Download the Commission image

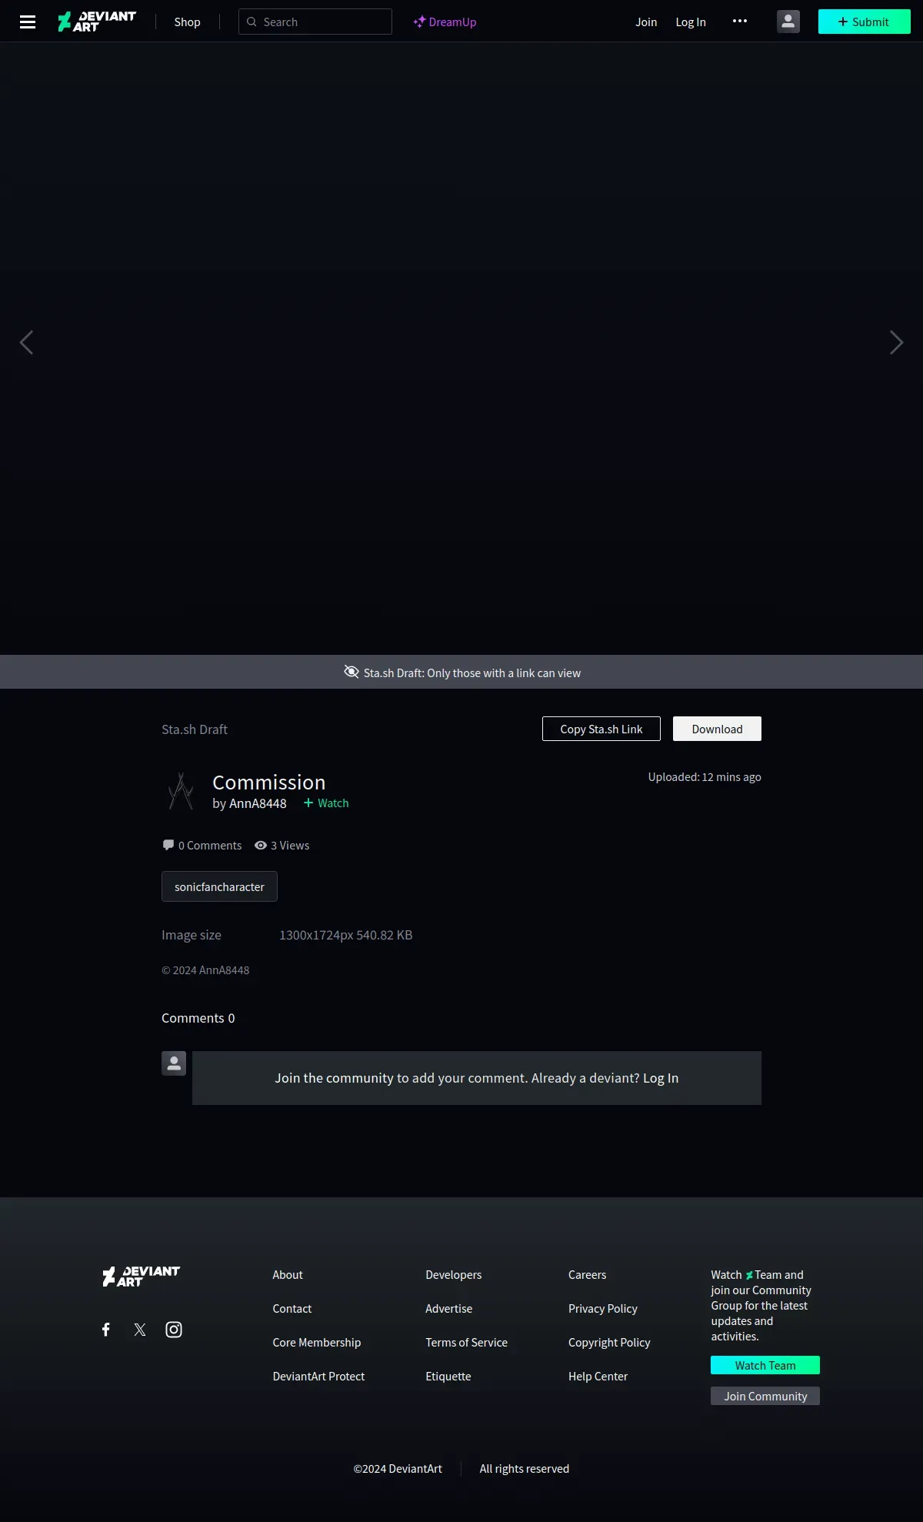pos(717,729)
